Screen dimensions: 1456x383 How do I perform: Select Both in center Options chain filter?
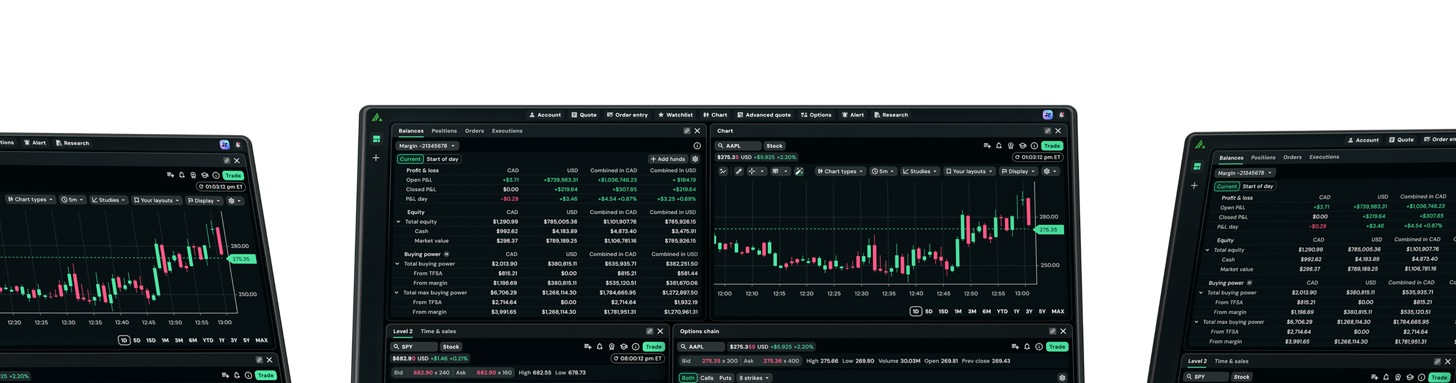coord(688,378)
